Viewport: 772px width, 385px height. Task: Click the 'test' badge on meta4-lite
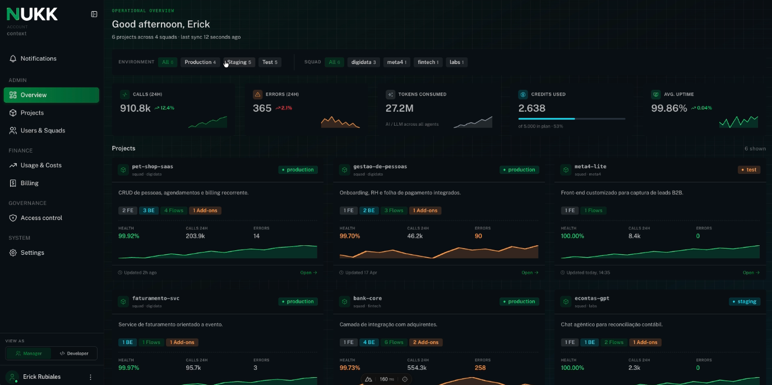click(749, 169)
